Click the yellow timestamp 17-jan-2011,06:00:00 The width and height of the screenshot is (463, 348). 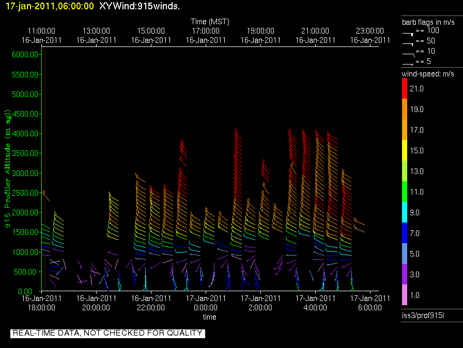point(50,7)
